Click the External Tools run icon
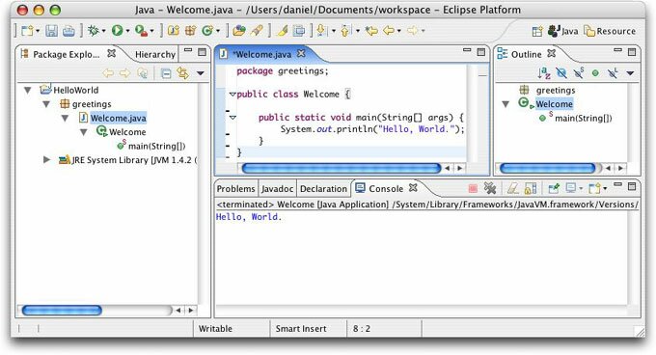The width and height of the screenshot is (656, 355). tap(141, 31)
